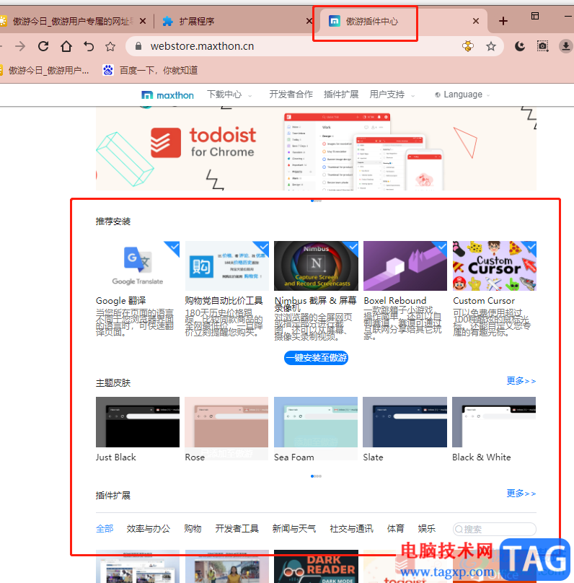Image resolution: width=574 pixels, height=583 pixels.
Task: Go to the browser home page icon
Action: click(66, 46)
